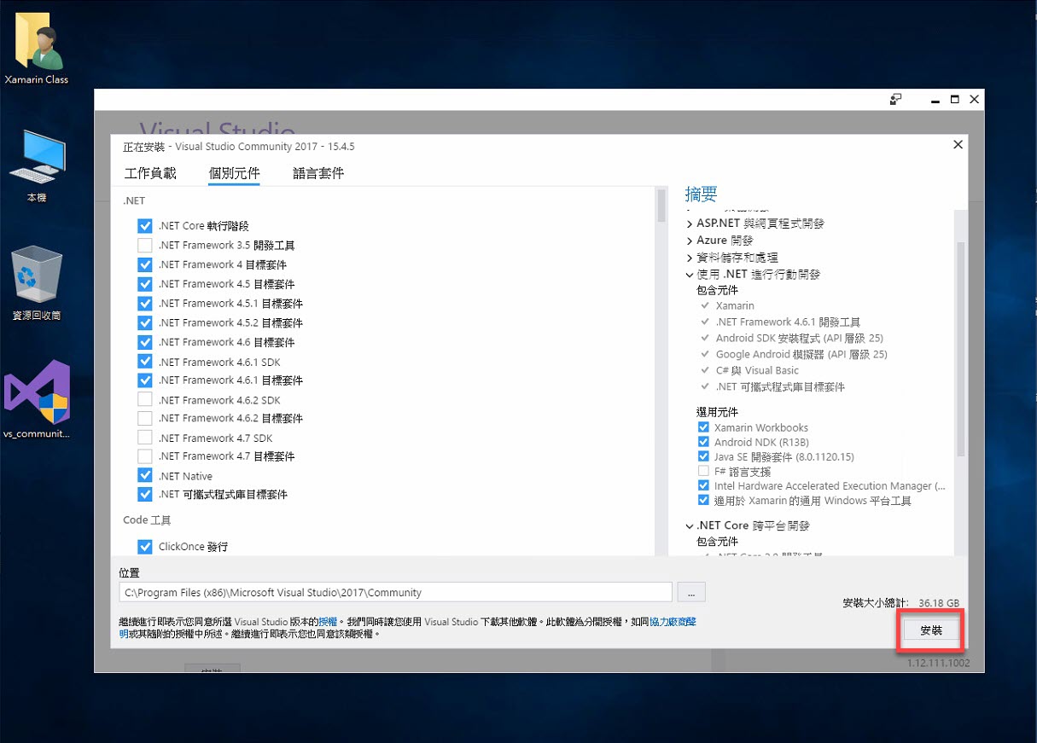1037x743 pixels.
Task: Click the 安裝 install button
Action: click(931, 630)
